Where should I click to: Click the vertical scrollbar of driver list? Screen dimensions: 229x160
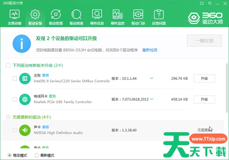coord(227,88)
